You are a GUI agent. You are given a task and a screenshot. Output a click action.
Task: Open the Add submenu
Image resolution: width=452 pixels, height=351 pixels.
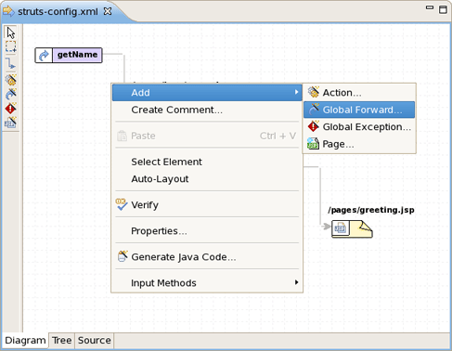(207, 93)
